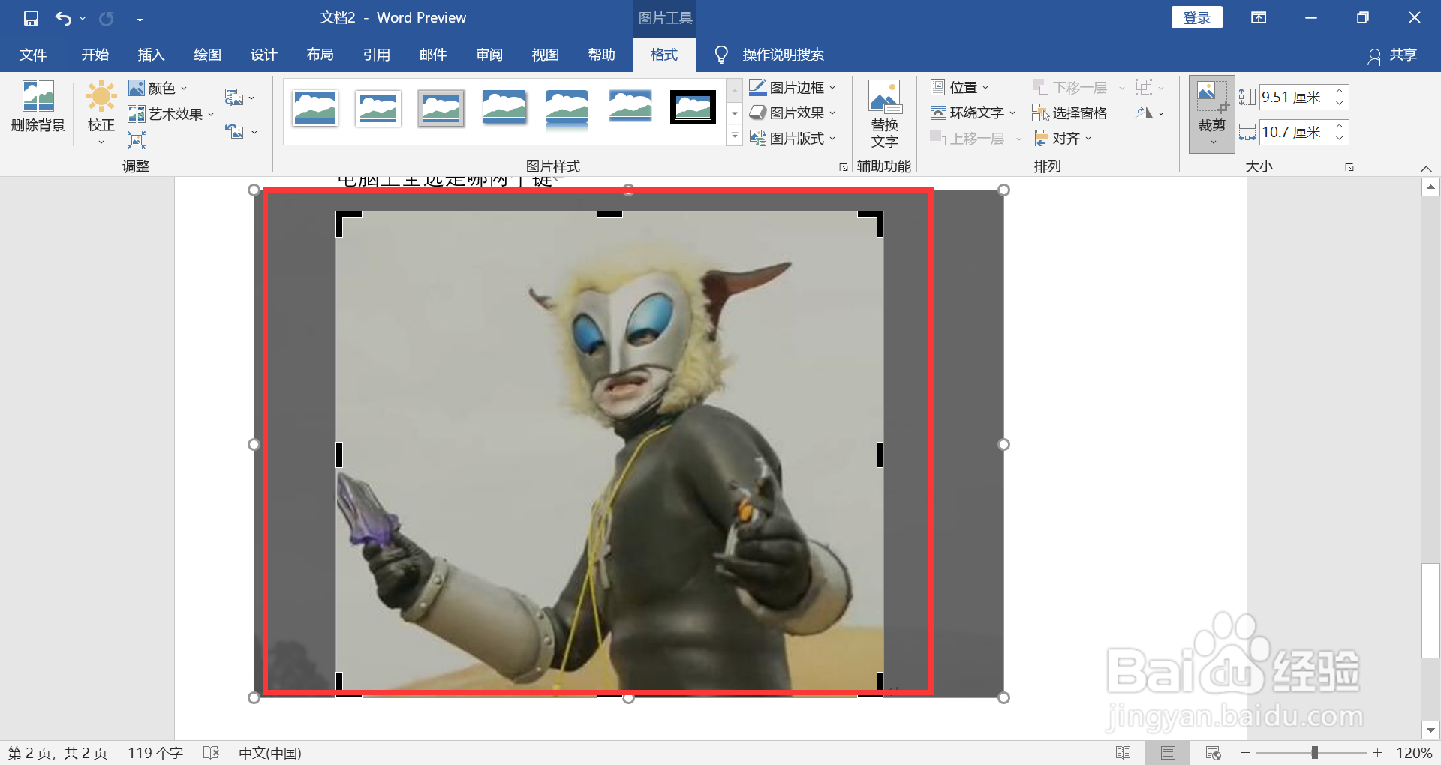Click the proofing check icon in status bar

click(211, 753)
